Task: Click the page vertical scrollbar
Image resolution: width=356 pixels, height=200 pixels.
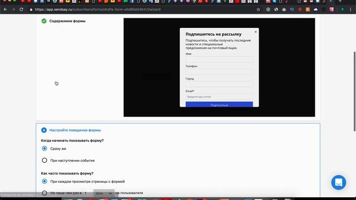Action: pos(354,91)
